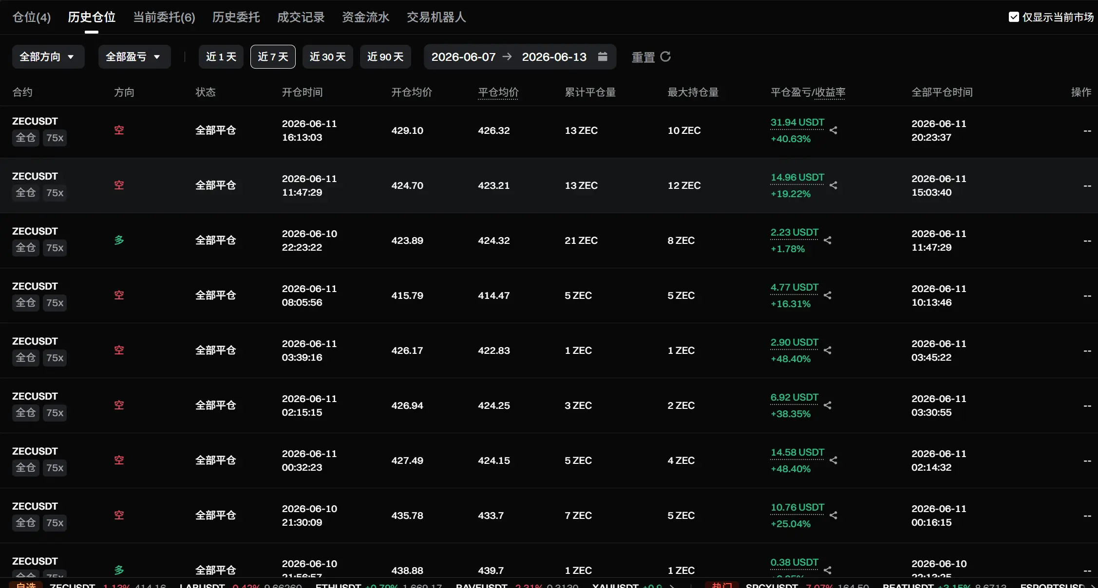
Task: Share the 0.38 USDT profit position
Action: click(x=828, y=570)
